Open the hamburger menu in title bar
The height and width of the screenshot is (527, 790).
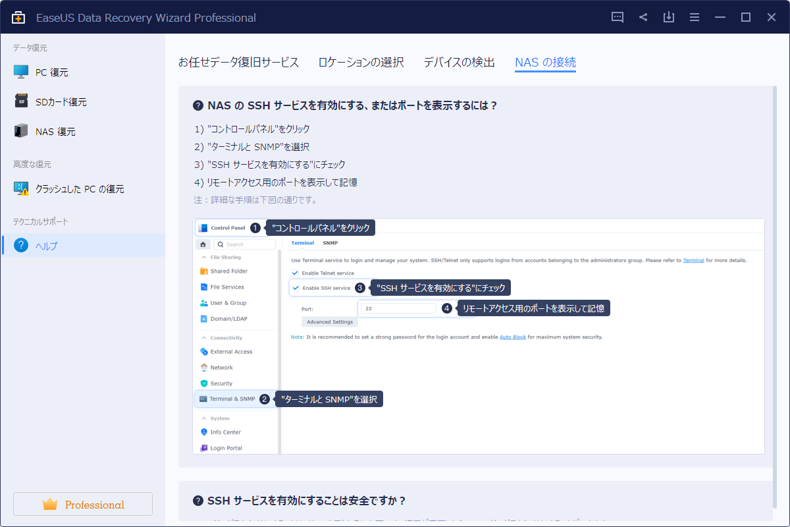point(695,18)
